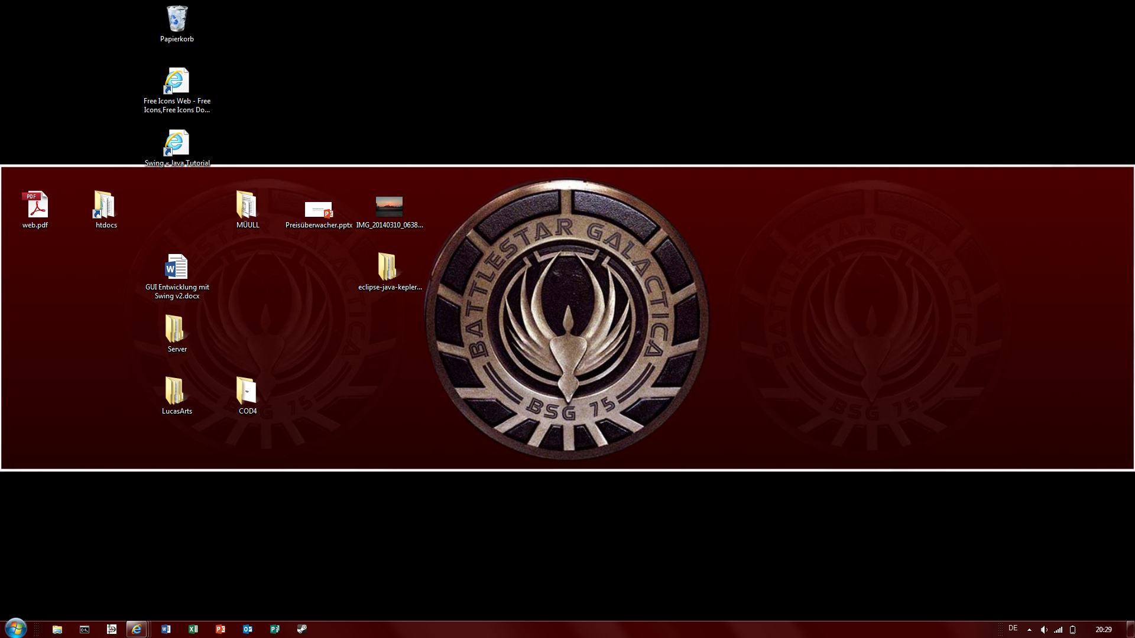
Task: Select the IMG_20140310 image thumbnail
Action: 390,213
